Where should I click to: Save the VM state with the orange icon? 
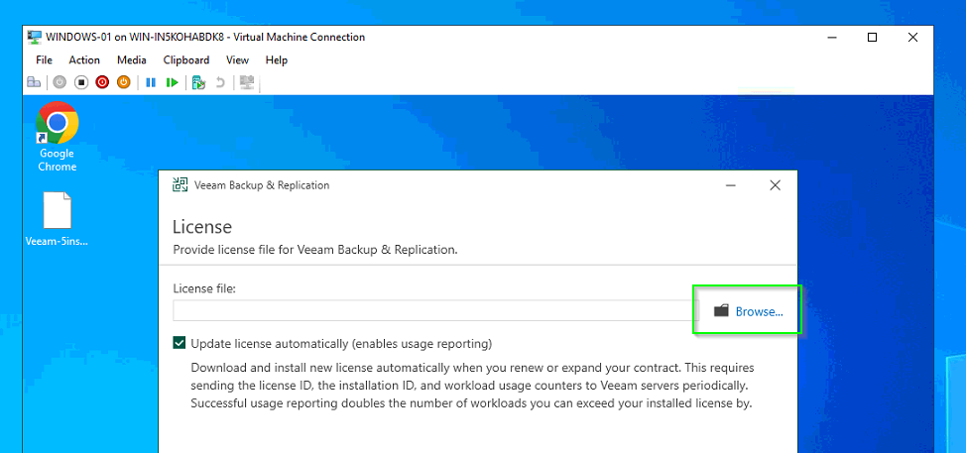click(124, 82)
